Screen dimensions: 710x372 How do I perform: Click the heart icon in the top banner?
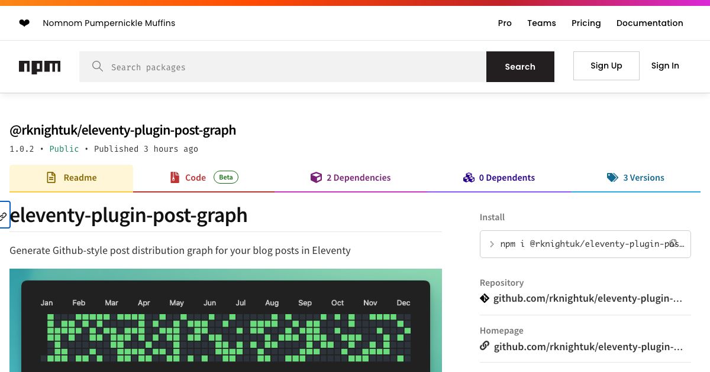pos(24,22)
